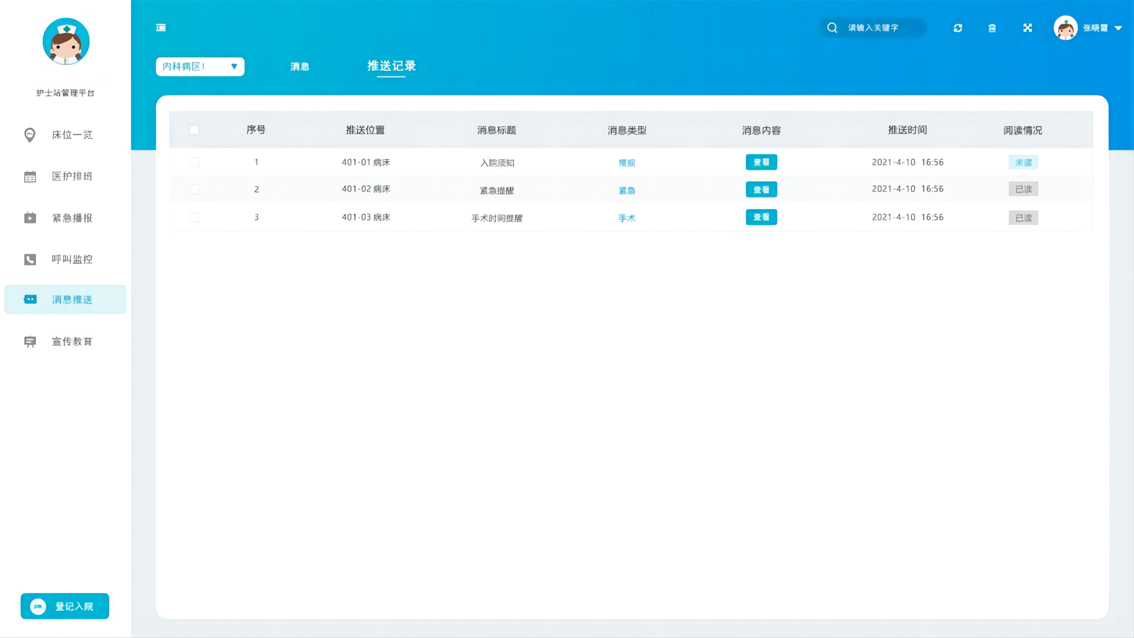Click the 已读 badge for 401-03 病床
The height and width of the screenshot is (638, 1134).
(1023, 218)
